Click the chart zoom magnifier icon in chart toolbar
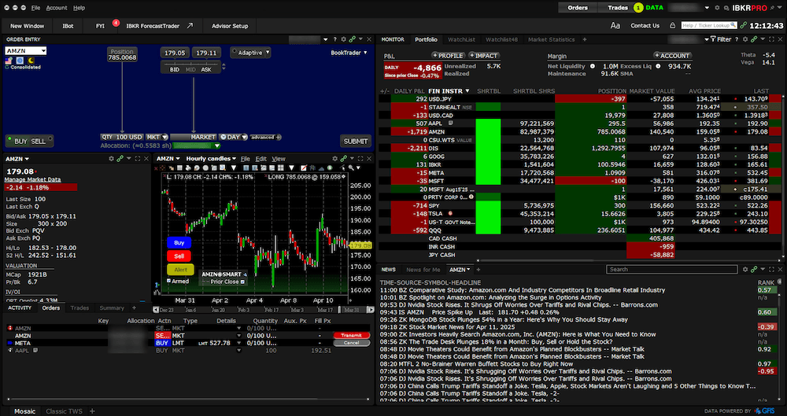The image size is (787, 416). (x=352, y=168)
